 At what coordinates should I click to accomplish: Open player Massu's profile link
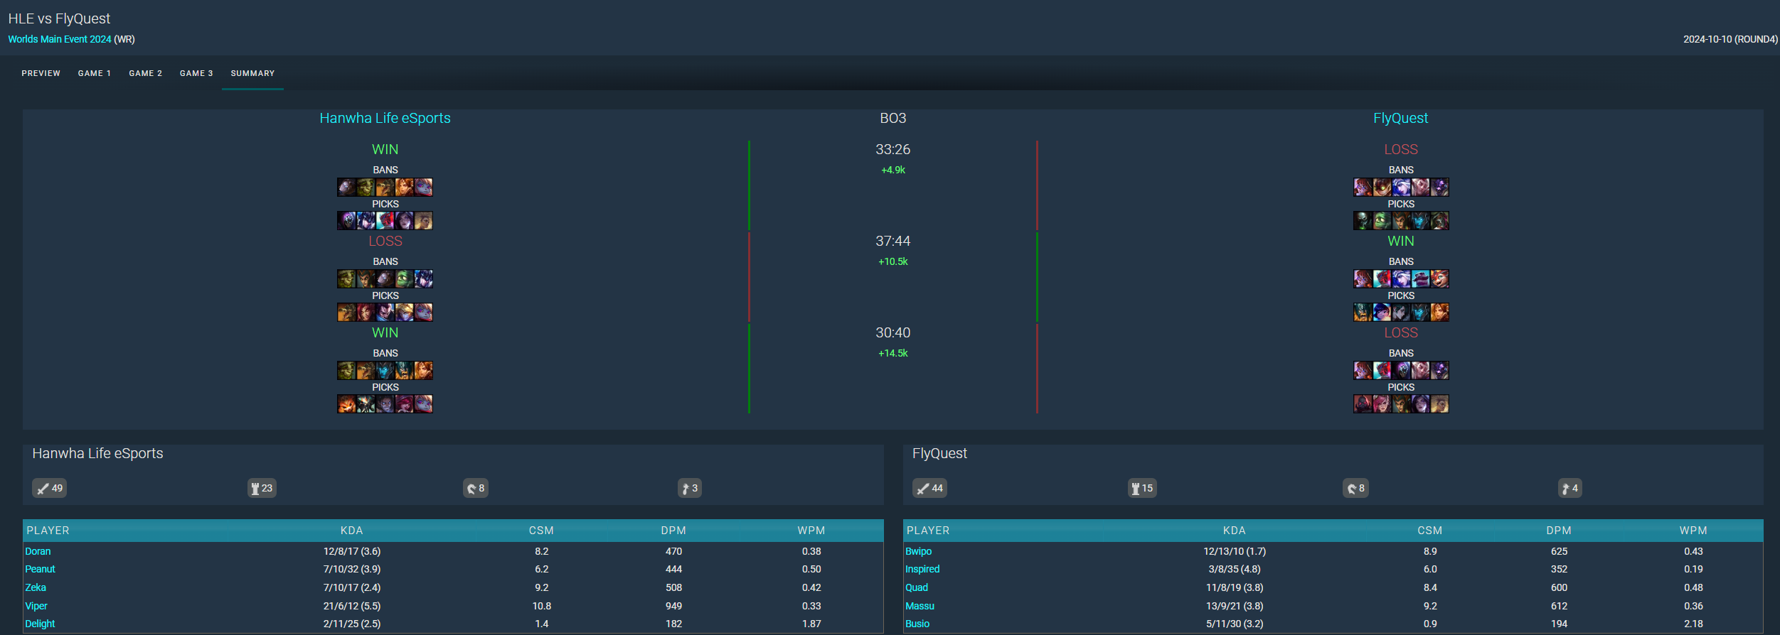[920, 606]
